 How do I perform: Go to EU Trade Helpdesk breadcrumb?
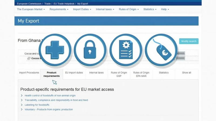click(64, 4)
